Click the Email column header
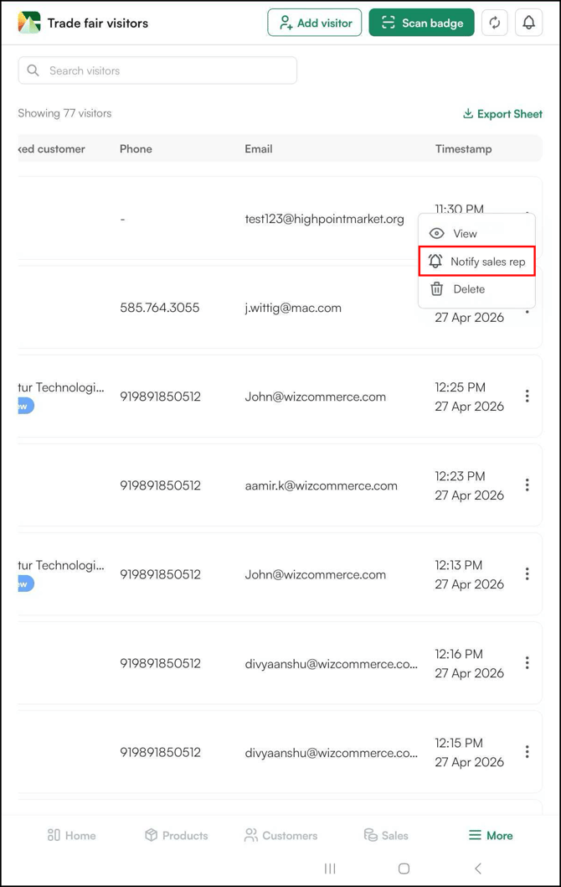The width and height of the screenshot is (561, 887). click(x=258, y=148)
